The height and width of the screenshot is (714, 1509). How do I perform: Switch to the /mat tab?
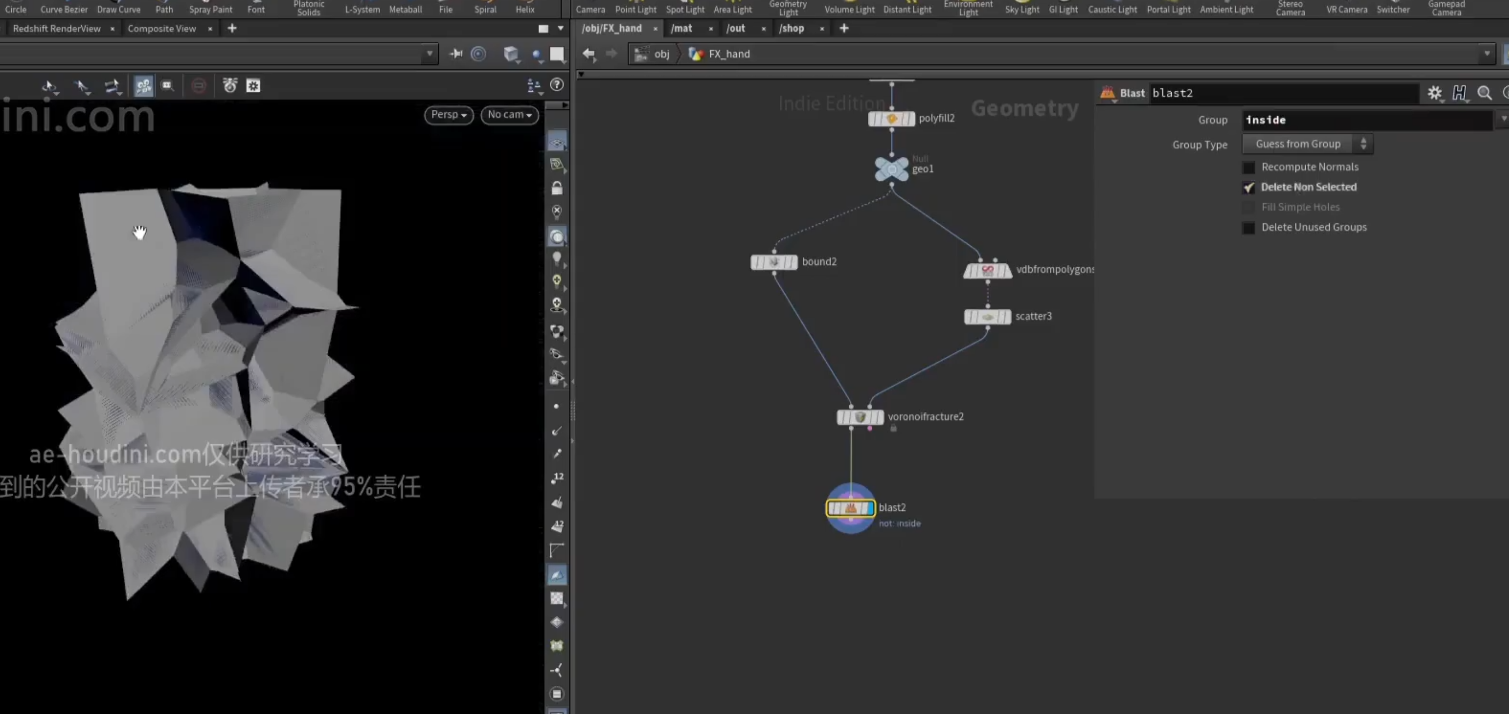tap(681, 28)
